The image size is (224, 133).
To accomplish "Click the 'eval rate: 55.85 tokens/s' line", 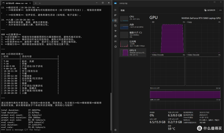I will pos(23,127).
